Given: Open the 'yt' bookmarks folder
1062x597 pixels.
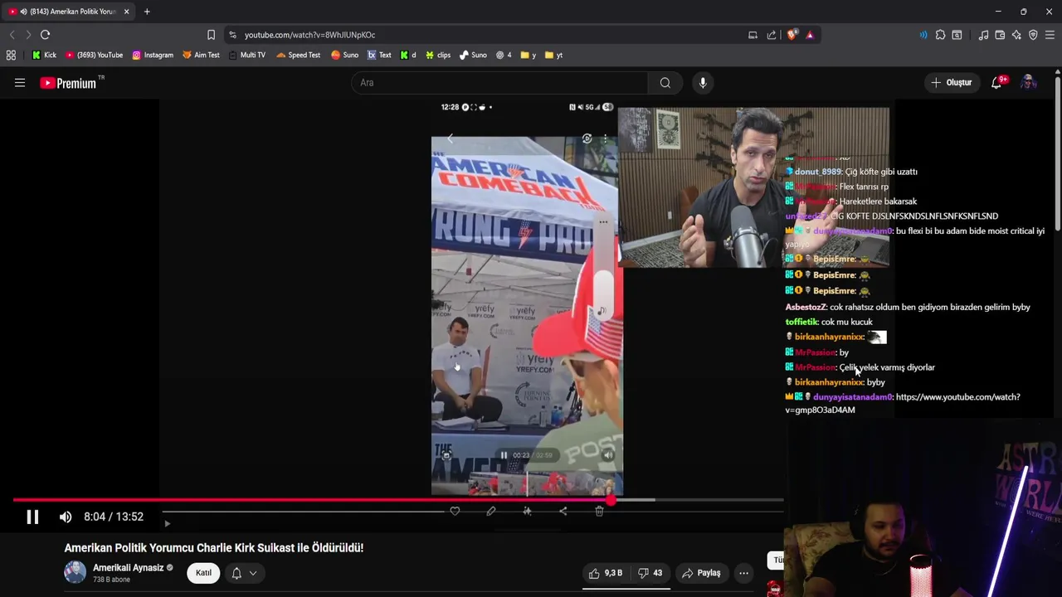Looking at the screenshot, I should coord(553,55).
